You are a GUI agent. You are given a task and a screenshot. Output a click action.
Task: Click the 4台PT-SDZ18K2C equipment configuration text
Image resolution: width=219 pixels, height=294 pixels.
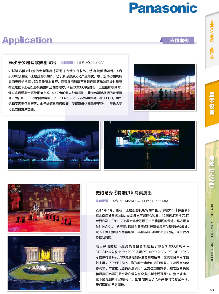82,63
